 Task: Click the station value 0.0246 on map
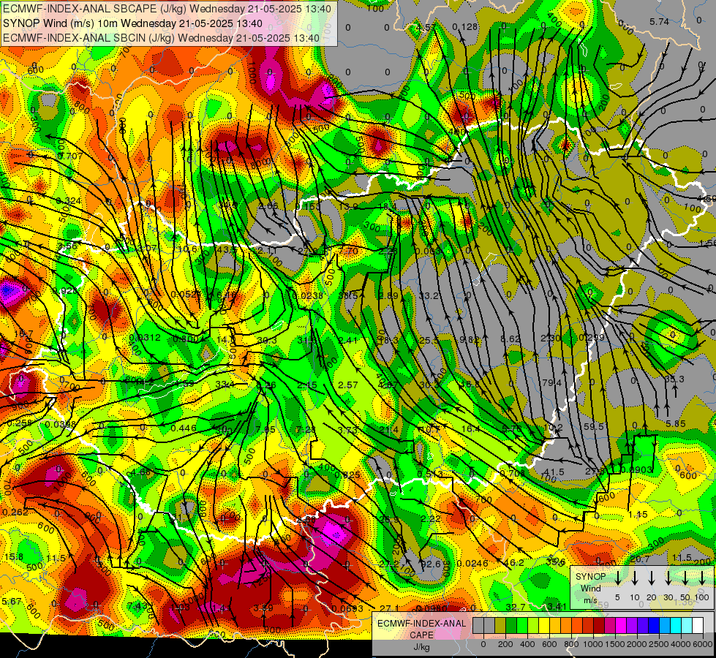(472, 564)
